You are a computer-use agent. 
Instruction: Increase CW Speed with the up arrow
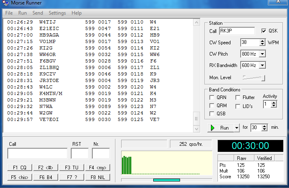(x=262, y=41)
